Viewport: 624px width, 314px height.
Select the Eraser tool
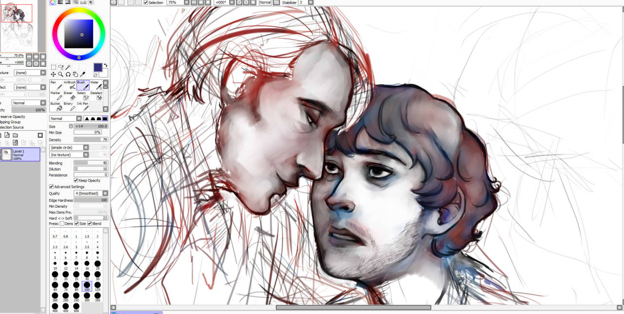[x=70, y=96]
